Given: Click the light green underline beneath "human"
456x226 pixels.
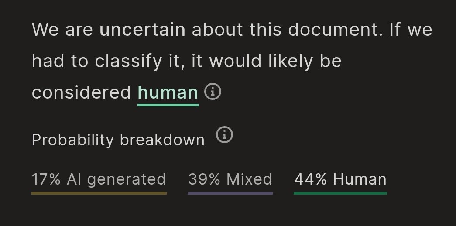Looking at the screenshot, I should tap(168, 104).
